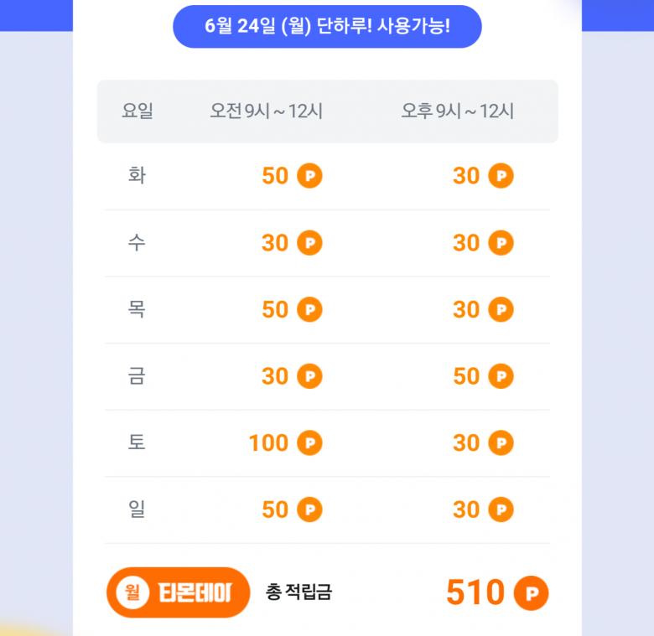
Task: Click the point coin for Friday evening 50 points
Action: [501, 376]
